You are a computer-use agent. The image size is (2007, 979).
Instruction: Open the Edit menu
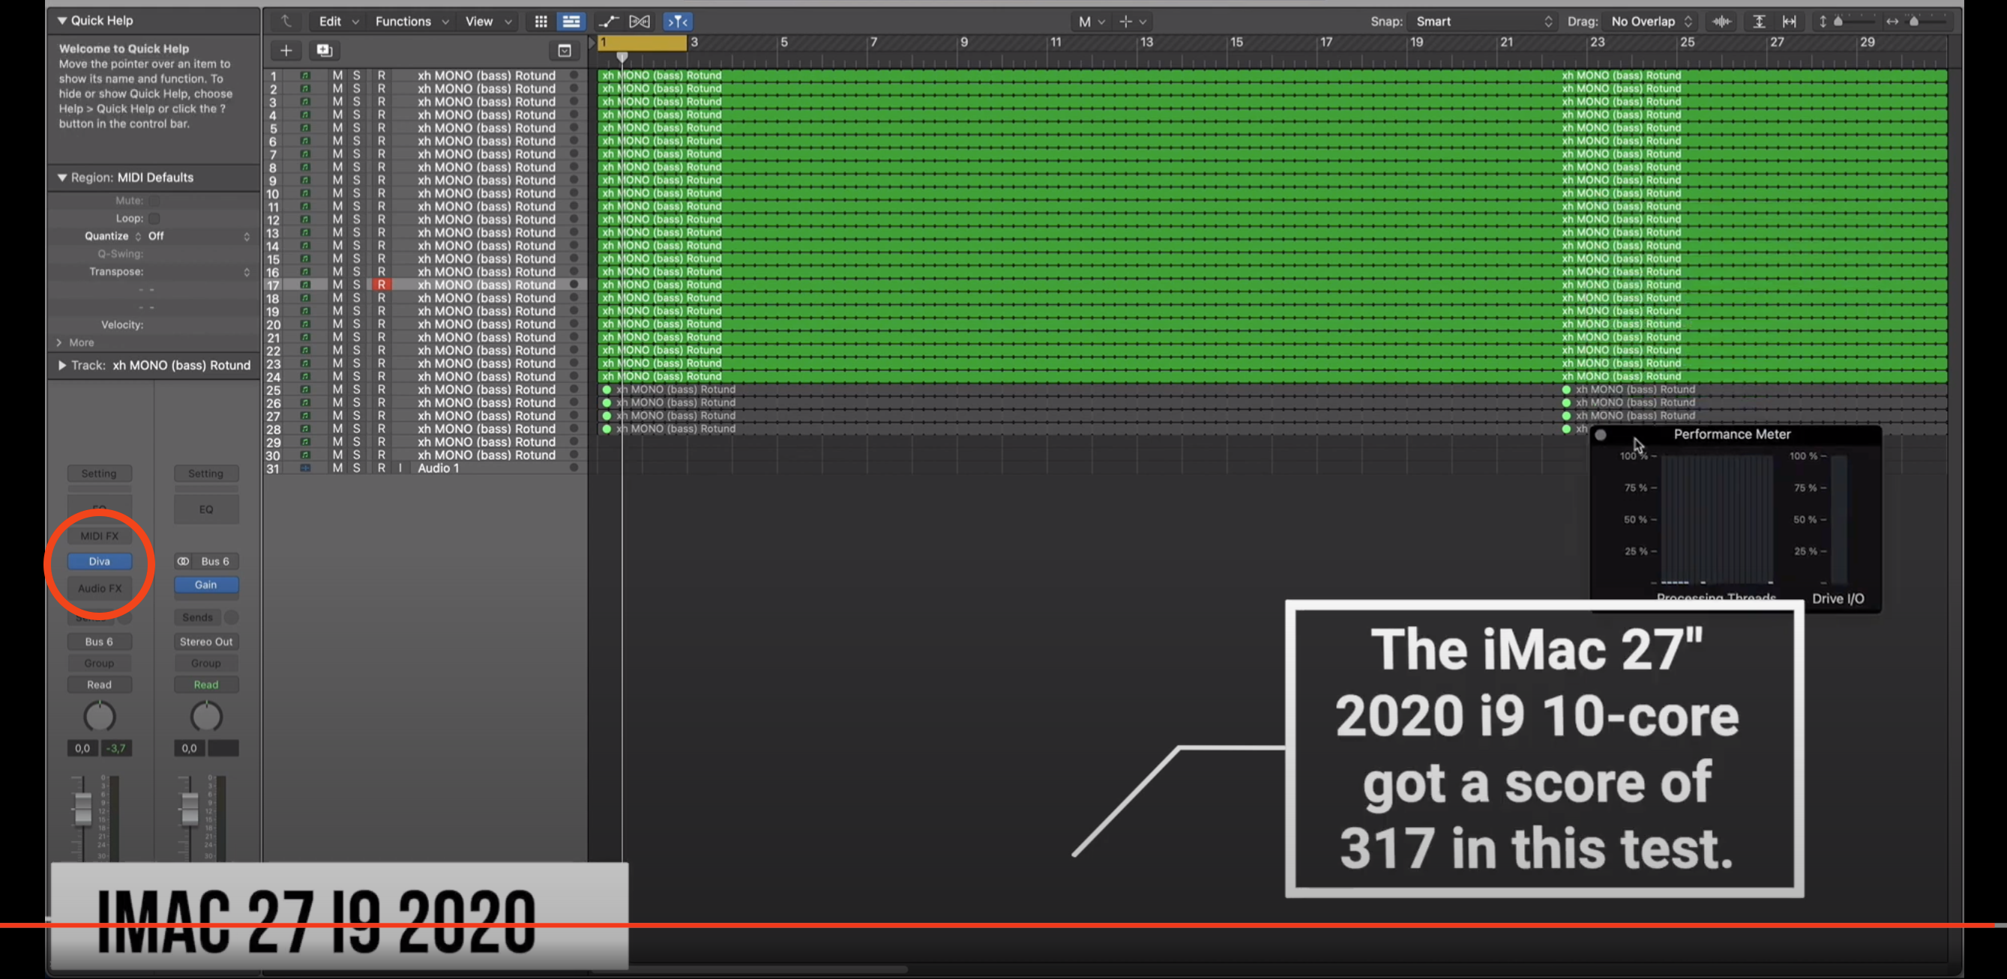337,22
